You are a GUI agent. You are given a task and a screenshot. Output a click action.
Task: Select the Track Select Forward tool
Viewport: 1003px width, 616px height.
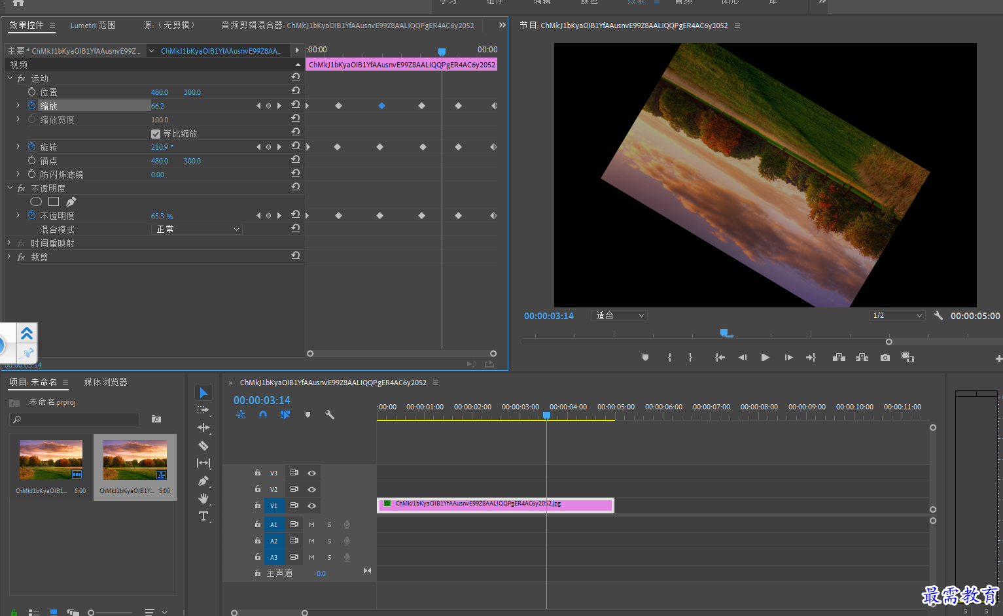pyautogui.click(x=203, y=410)
